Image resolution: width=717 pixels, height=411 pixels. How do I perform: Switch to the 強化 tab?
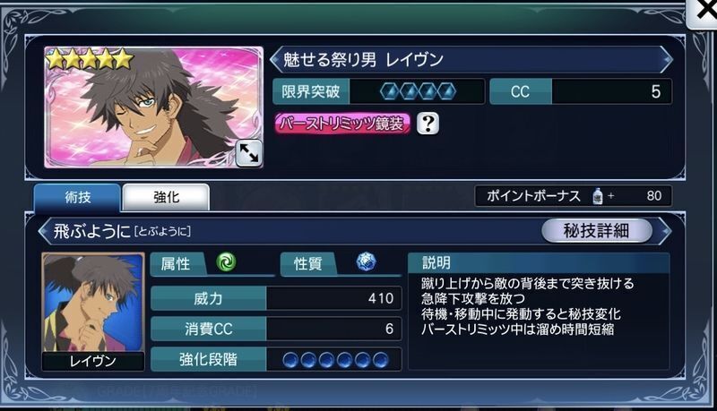click(x=166, y=197)
